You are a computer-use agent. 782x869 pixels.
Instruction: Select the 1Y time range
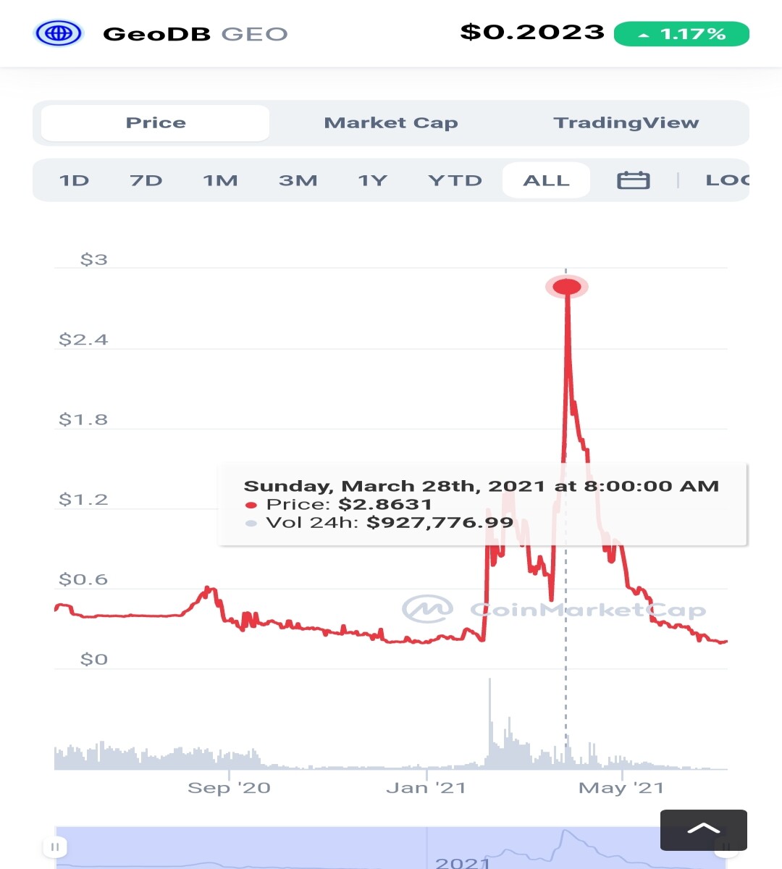pos(373,180)
